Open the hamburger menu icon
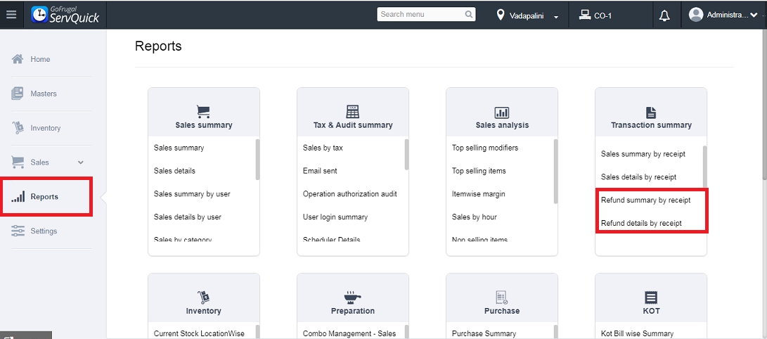The image size is (767, 339). 11,15
